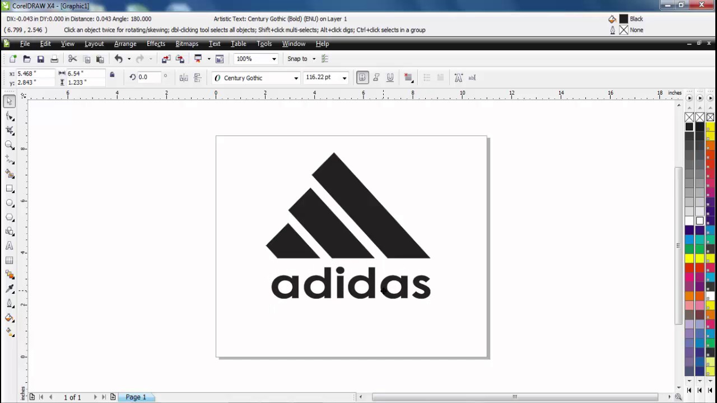This screenshot has height=403, width=717.
Task: Open the Edit menu
Action: pos(45,44)
